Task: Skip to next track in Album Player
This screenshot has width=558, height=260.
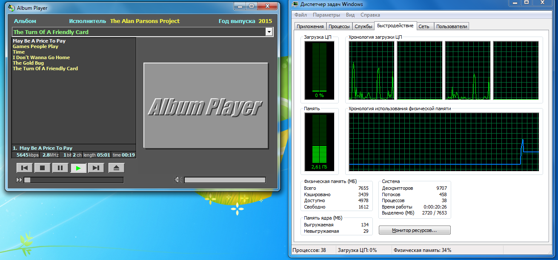Action: coord(96,168)
